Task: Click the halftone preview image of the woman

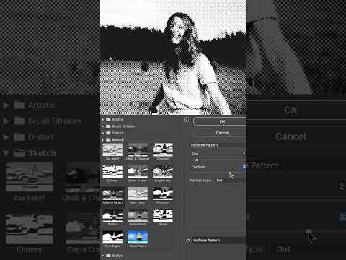Action: (173, 57)
